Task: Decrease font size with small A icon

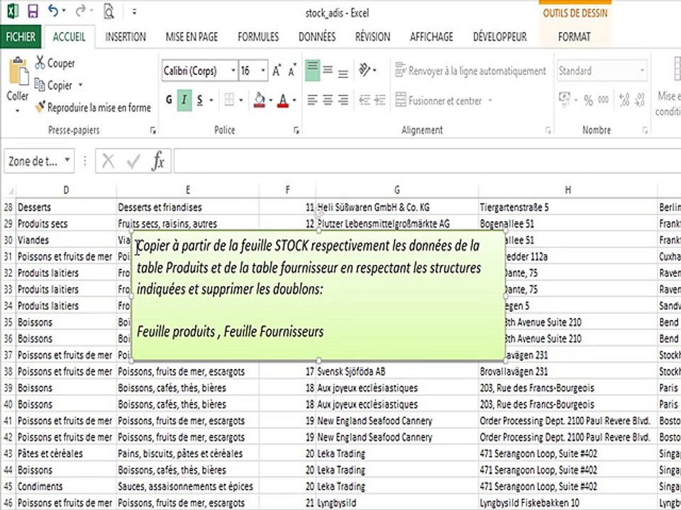Action: pos(292,70)
